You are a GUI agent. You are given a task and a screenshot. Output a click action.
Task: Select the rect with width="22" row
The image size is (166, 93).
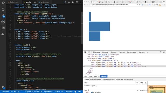pos(115,63)
